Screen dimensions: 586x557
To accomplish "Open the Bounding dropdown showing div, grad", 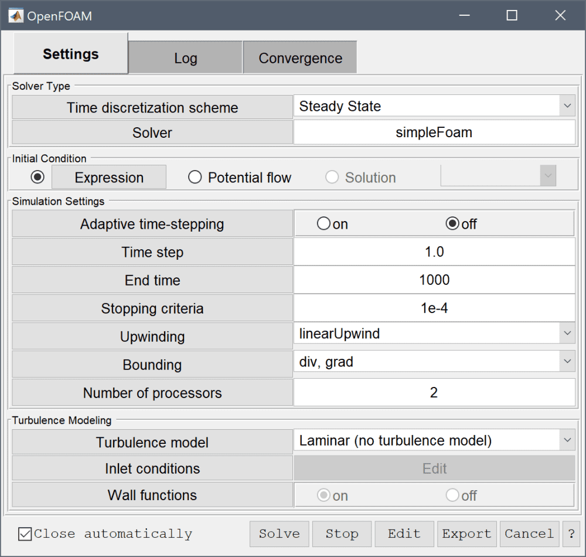I will tap(434, 362).
